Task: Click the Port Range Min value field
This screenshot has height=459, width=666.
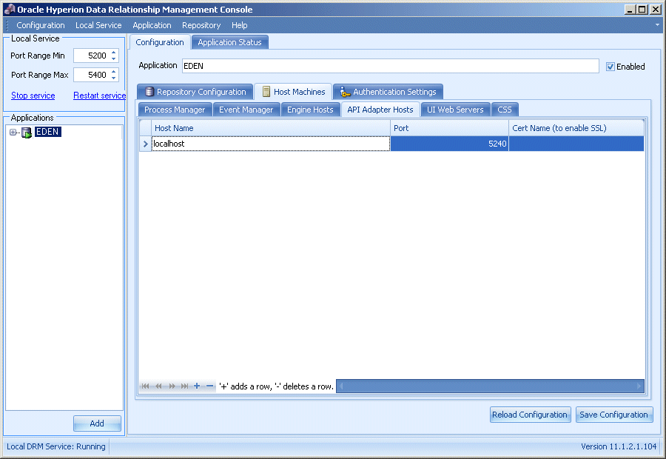Action: click(x=91, y=56)
